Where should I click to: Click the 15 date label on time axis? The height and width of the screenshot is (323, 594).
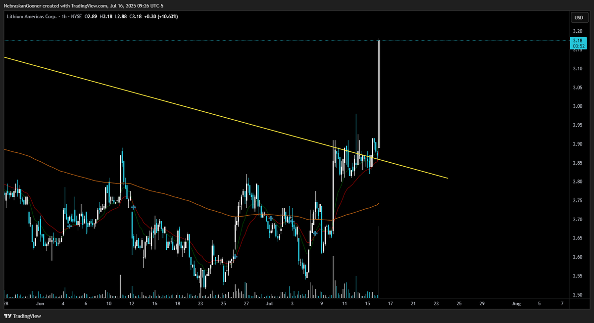pos(368,304)
